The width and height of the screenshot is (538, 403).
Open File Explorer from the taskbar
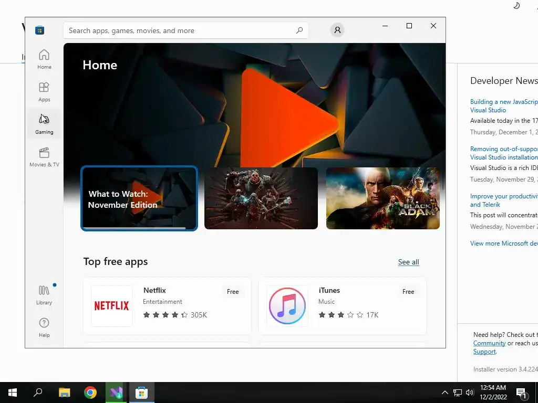pos(64,393)
